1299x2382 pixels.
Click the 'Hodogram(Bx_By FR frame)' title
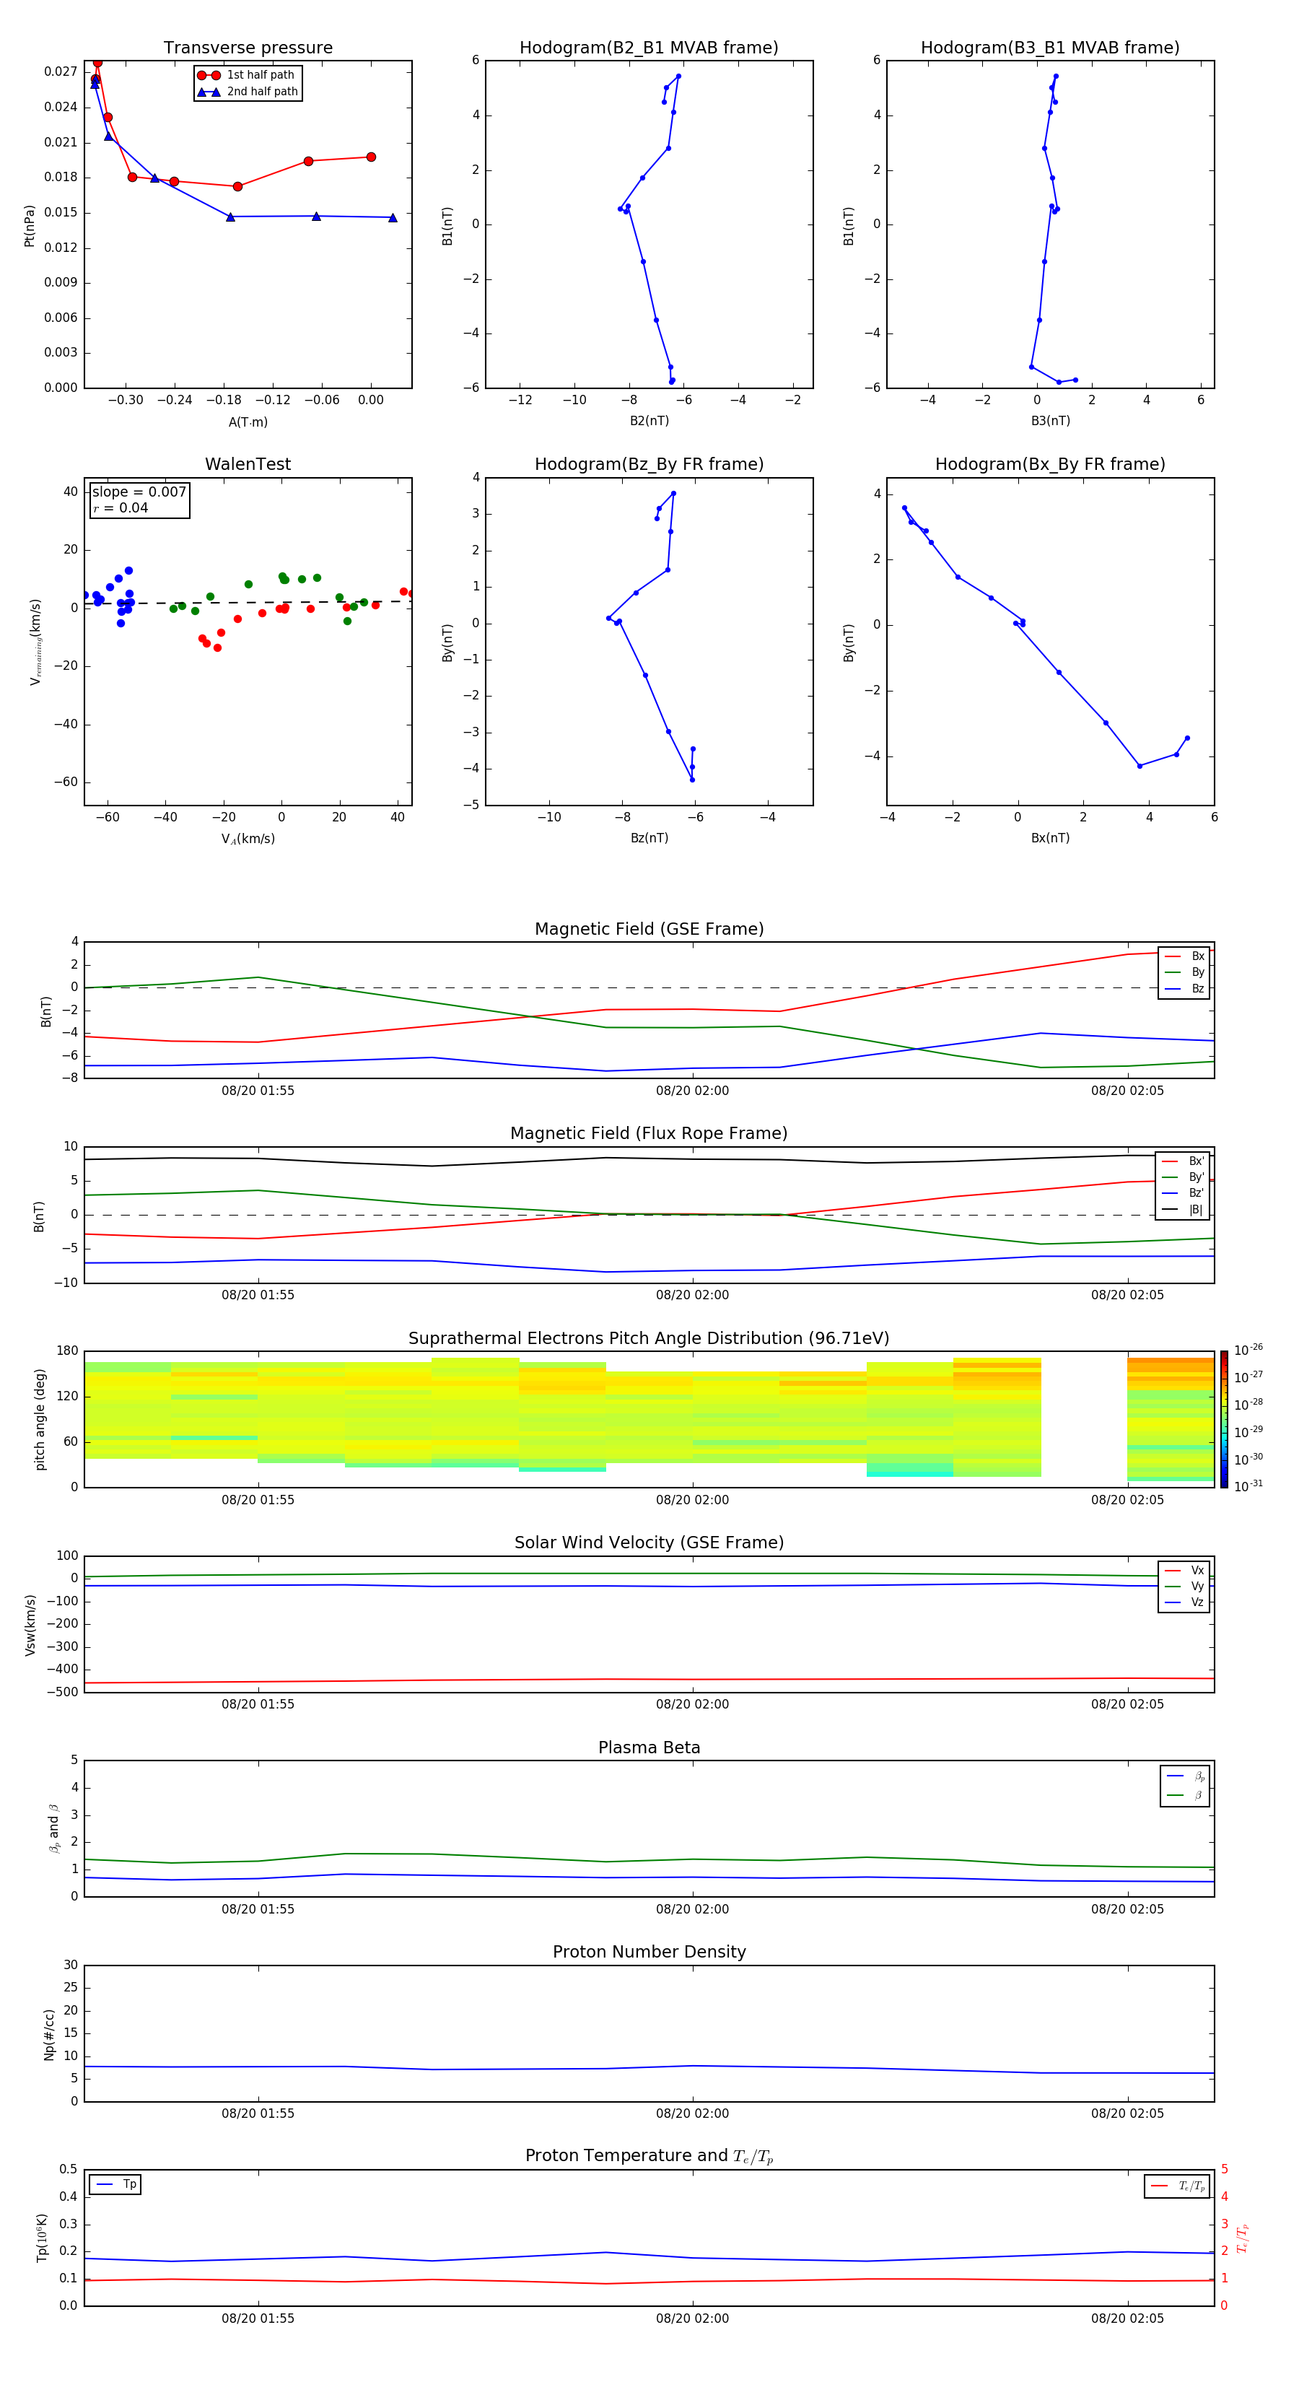click(1050, 464)
